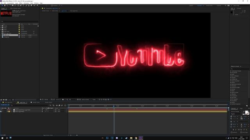
Task: Click the Character panel fill color swatch
Action: point(246,112)
